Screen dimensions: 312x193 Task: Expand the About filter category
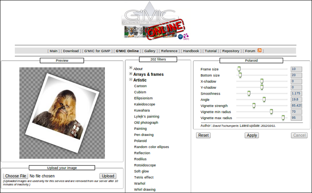click(x=131, y=68)
